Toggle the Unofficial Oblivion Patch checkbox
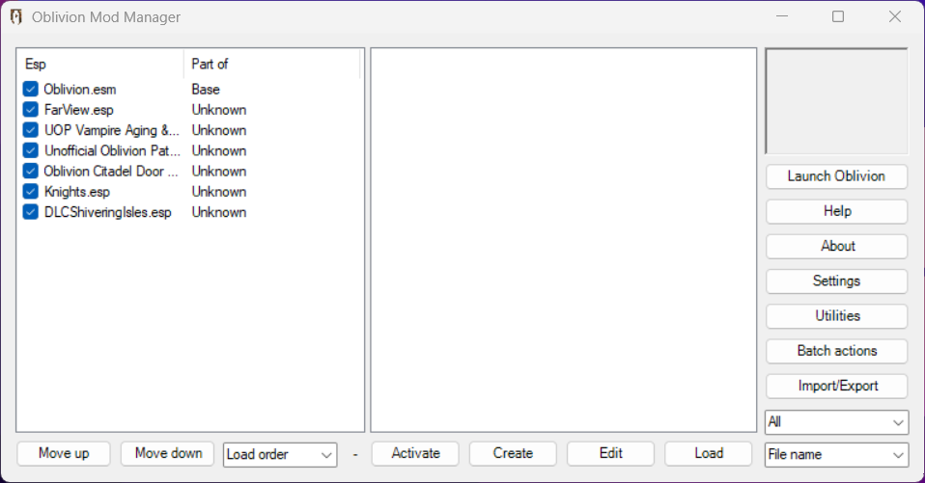Screen dimensions: 925x483 pyautogui.click(x=31, y=150)
